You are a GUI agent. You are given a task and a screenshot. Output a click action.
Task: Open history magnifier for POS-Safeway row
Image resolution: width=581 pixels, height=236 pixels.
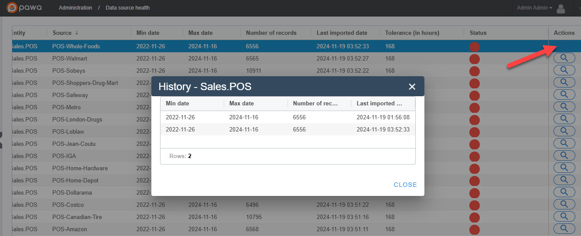coord(564,94)
